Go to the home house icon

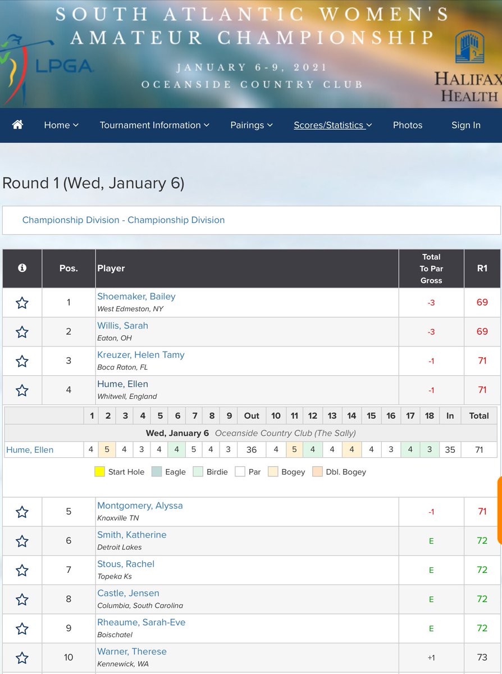(x=17, y=125)
